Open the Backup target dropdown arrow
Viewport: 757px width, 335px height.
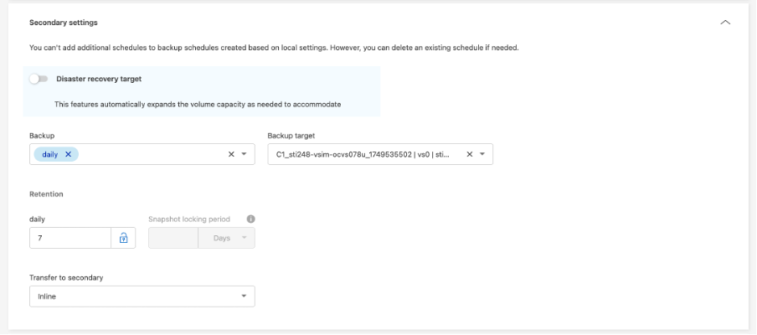coord(482,154)
